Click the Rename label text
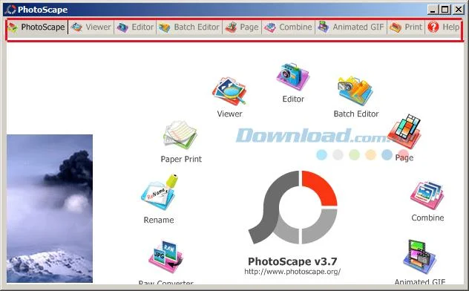This screenshot has height=291, width=469. pyautogui.click(x=159, y=220)
